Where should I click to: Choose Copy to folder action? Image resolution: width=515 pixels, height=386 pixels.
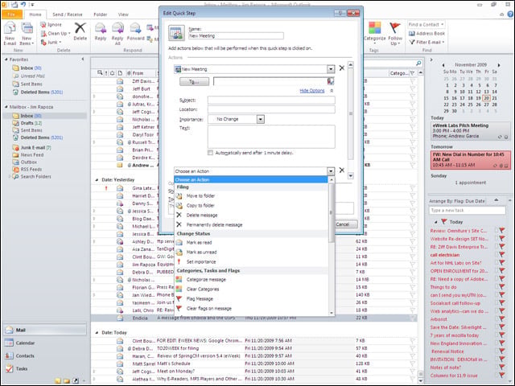pos(251,206)
